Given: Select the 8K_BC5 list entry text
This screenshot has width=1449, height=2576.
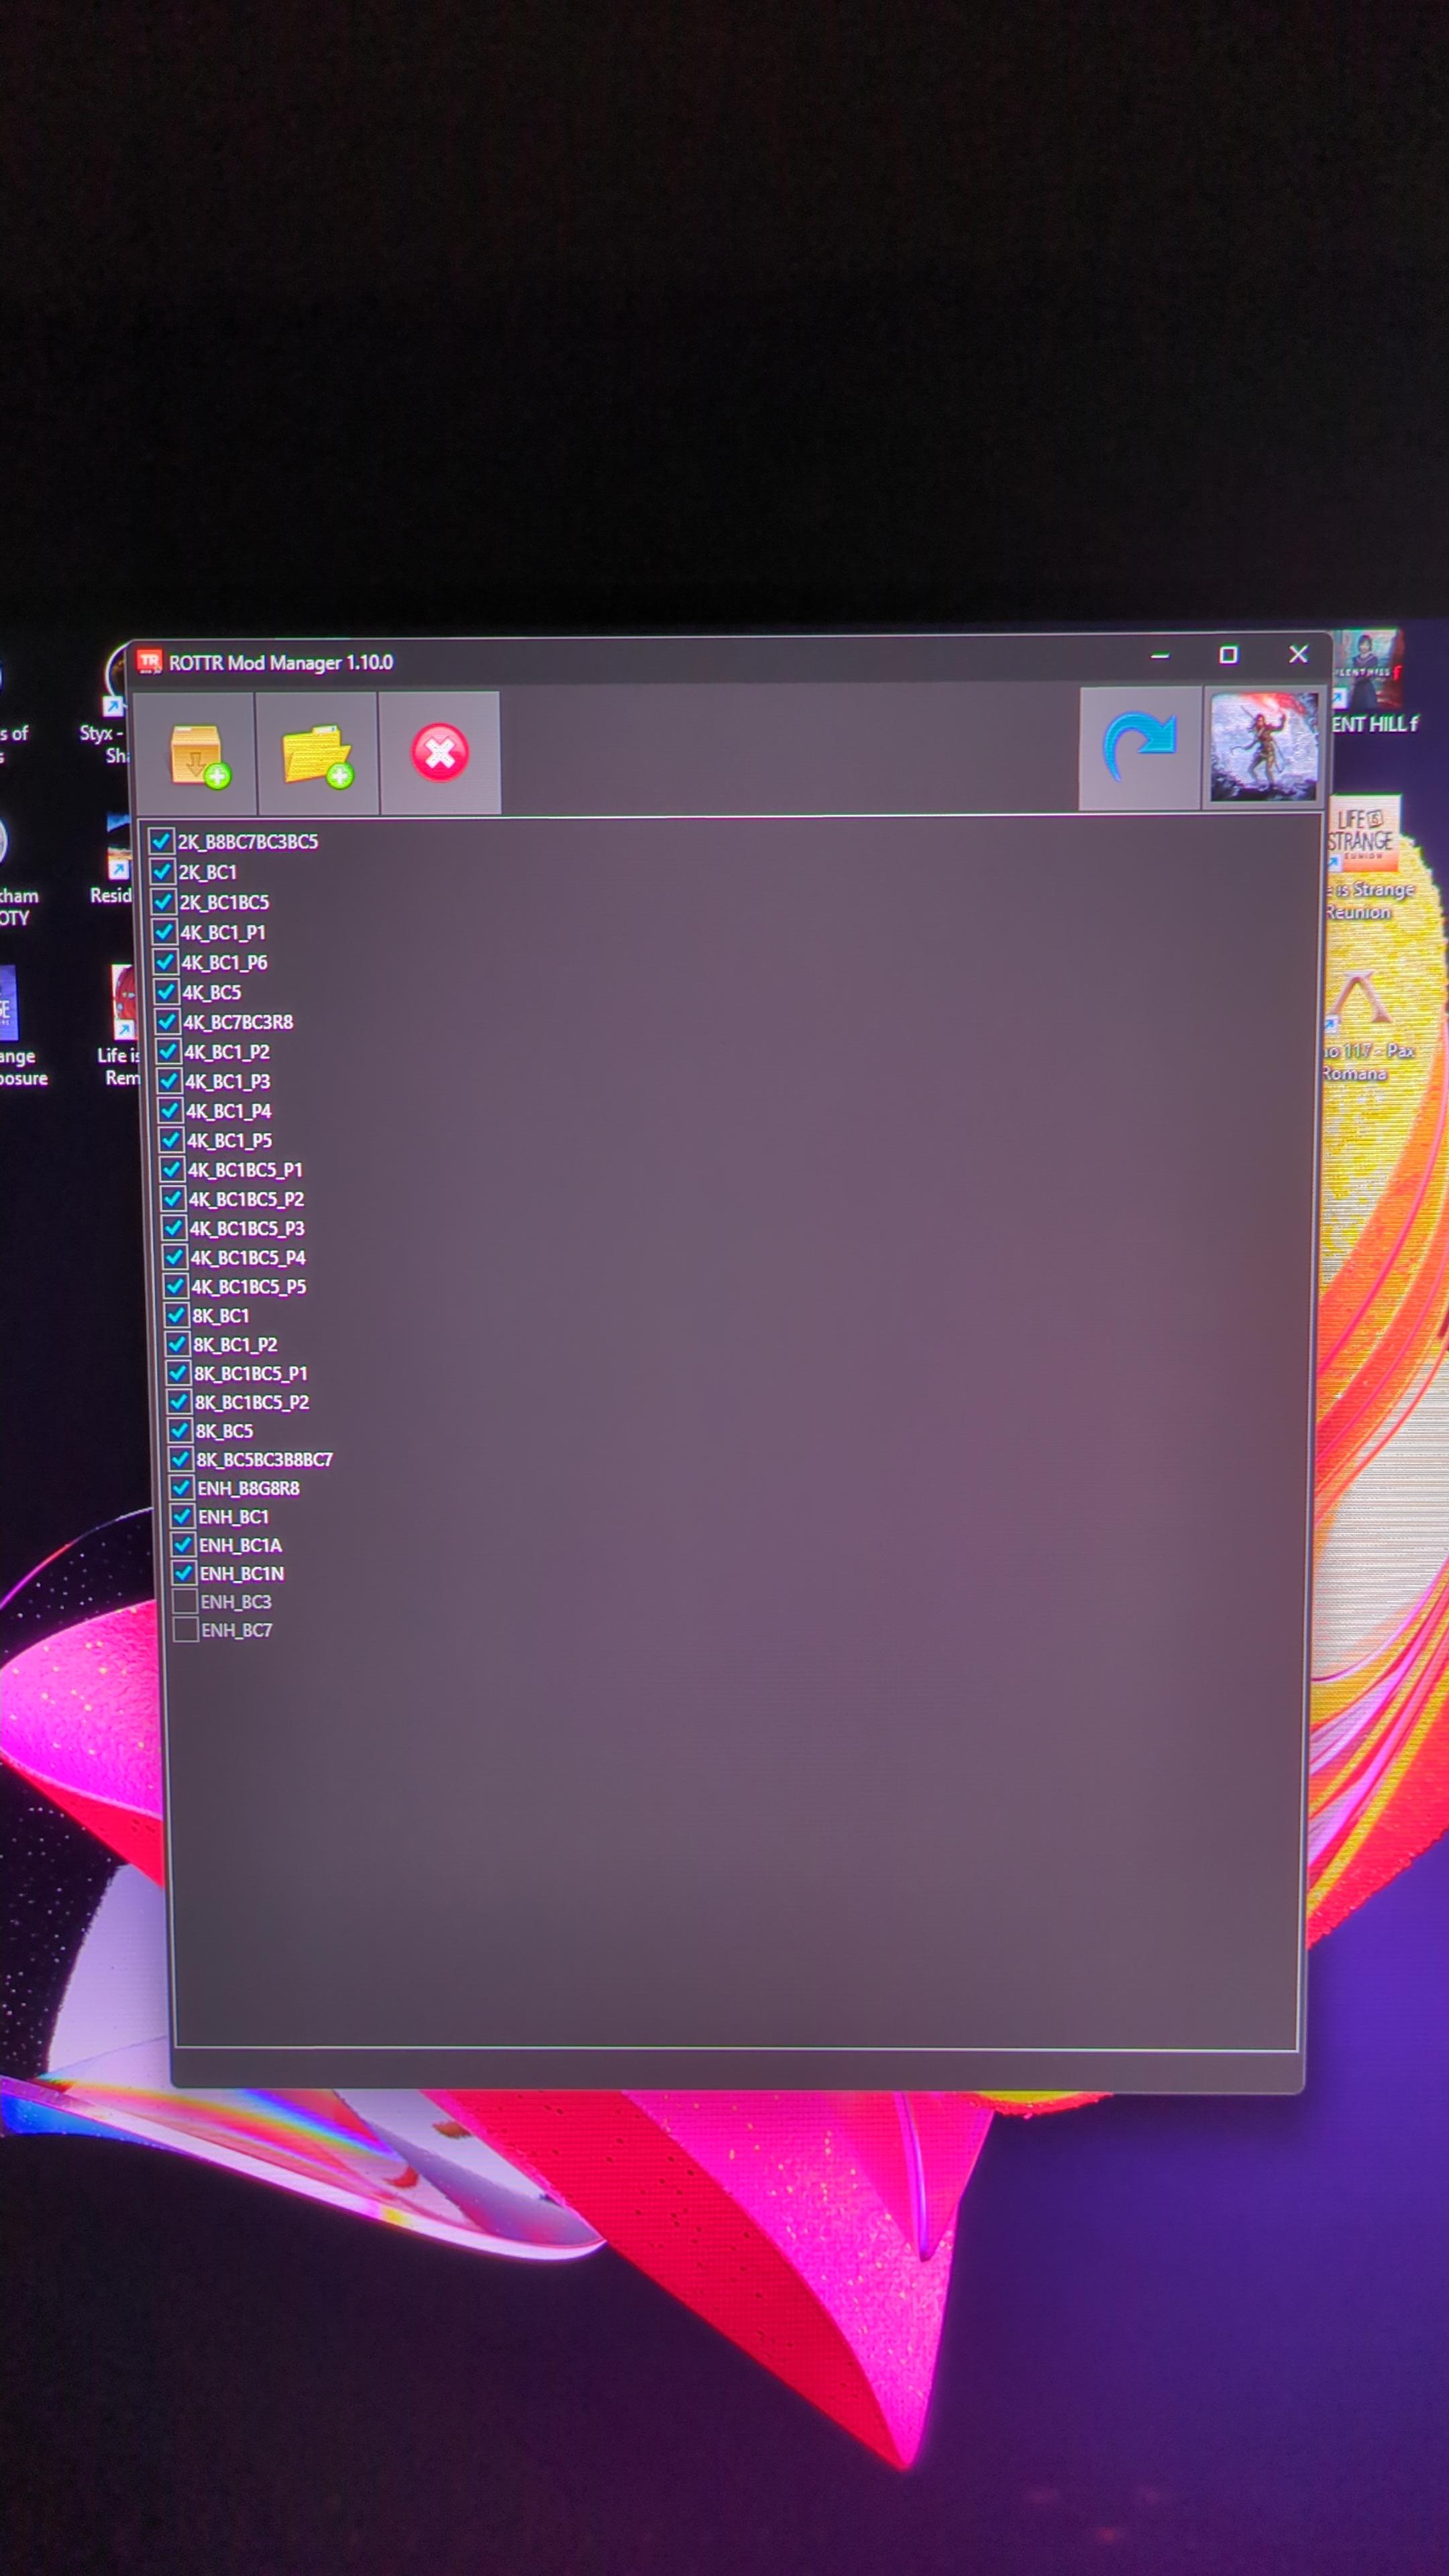Looking at the screenshot, I should coord(225,1431).
